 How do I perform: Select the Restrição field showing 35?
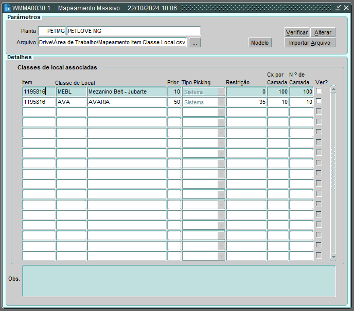point(246,102)
